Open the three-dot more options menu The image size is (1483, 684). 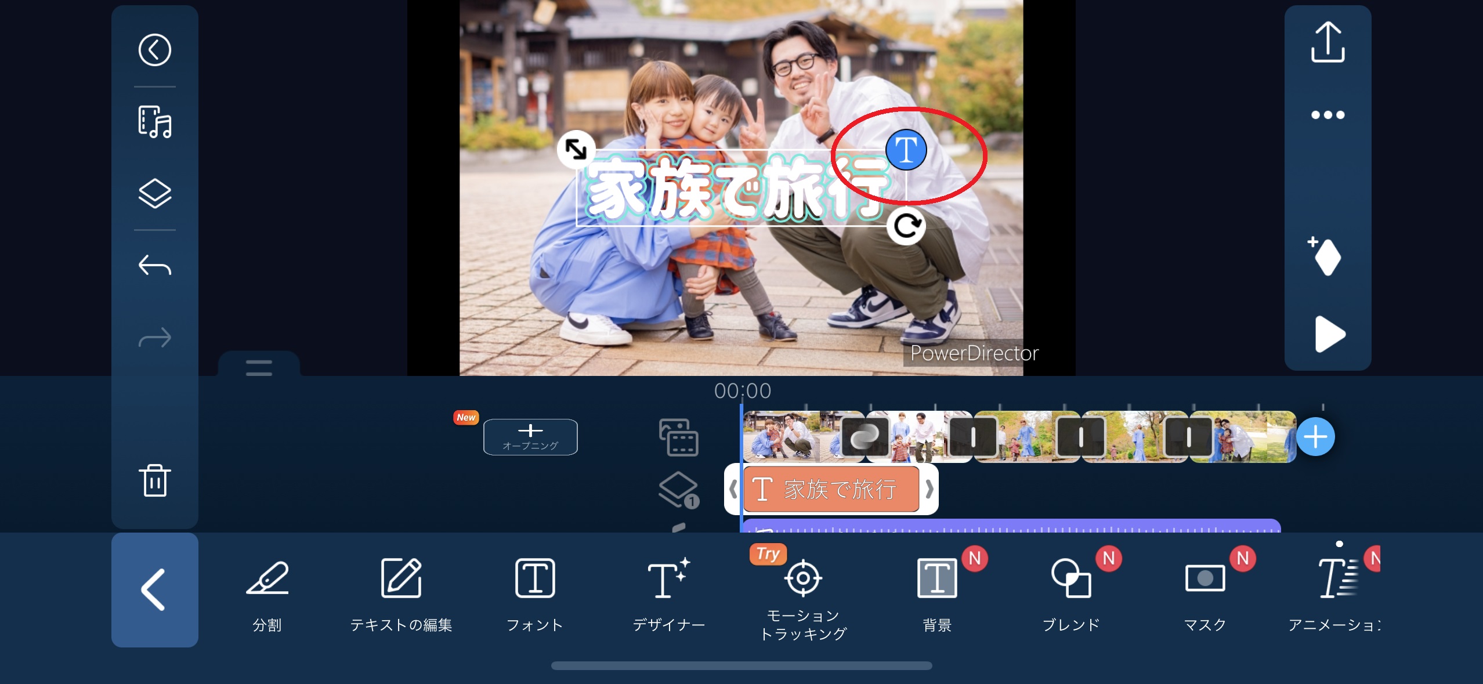pyautogui.click(x=1328, y=115)
